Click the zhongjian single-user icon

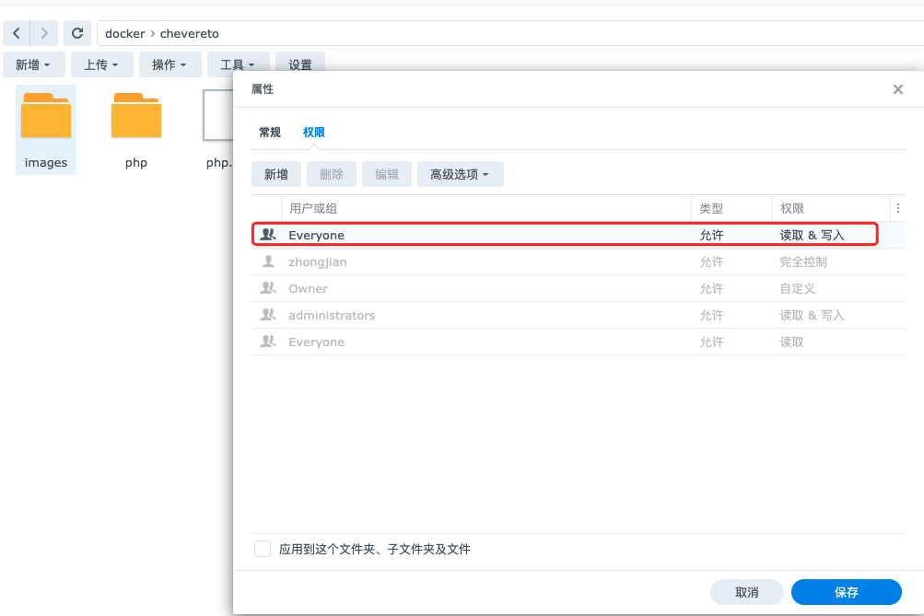[268, 262]
